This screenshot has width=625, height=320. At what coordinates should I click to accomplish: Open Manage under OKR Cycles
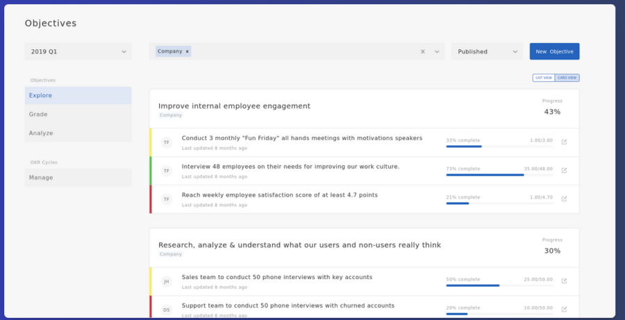click(x=78, y=177)
